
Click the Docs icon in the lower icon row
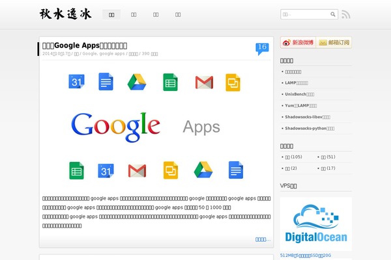click(x=236, y=170)
